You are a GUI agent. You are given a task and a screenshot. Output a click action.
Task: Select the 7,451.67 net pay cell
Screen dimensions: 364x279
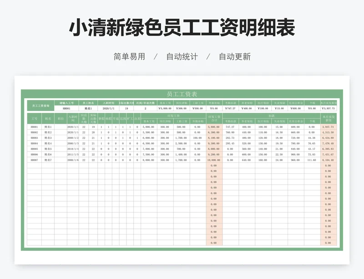pyautogui.click(x=329, y=154)
